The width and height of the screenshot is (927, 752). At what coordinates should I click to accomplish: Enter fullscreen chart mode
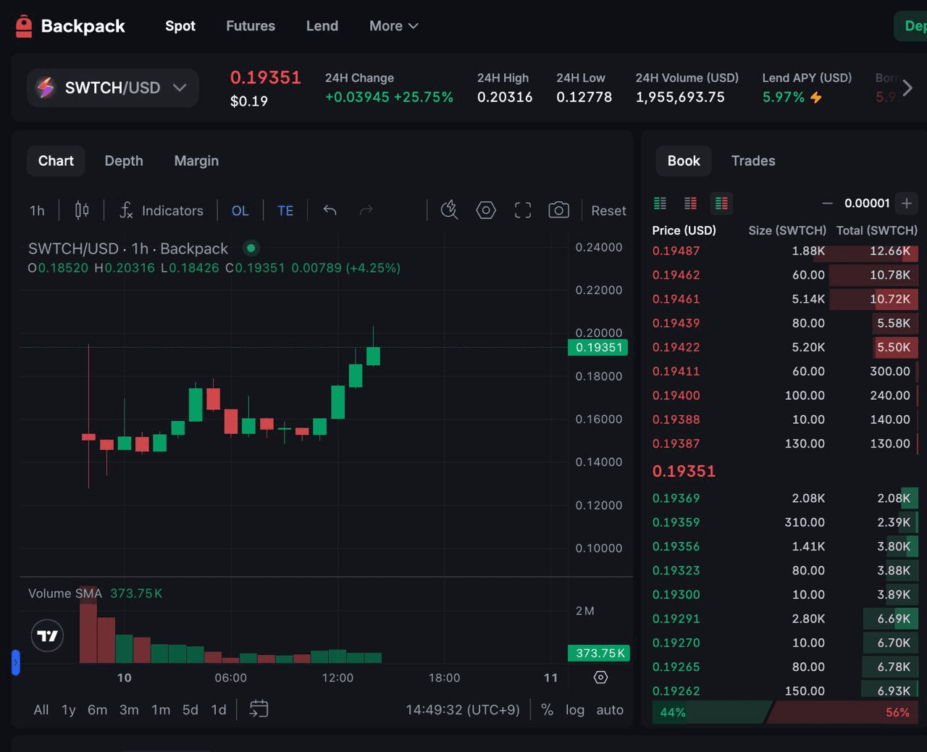[523, 210]
